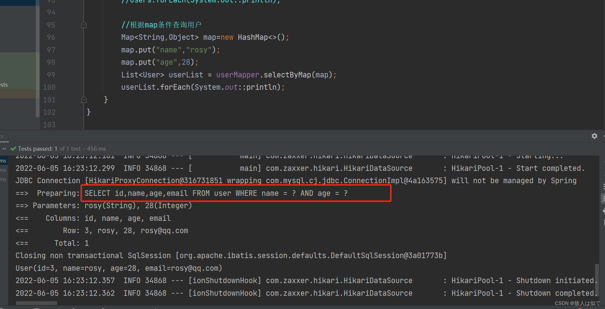Click the console horizontal scrollbar thumb
The image size is (605, 309).
(36, 303)
